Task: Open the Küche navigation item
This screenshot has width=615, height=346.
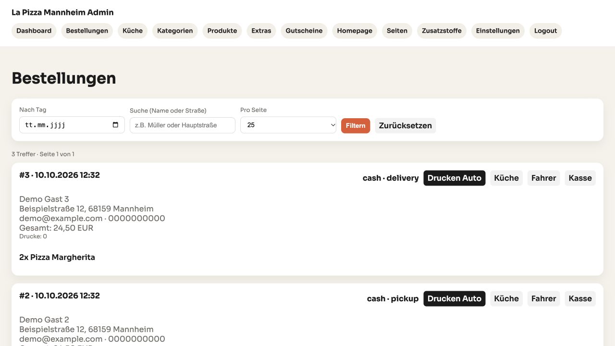Action: pos(133,31)
